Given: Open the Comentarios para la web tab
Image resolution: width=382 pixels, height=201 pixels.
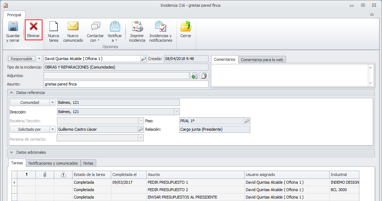Looking at the screenshot, I should click(262, 60).
